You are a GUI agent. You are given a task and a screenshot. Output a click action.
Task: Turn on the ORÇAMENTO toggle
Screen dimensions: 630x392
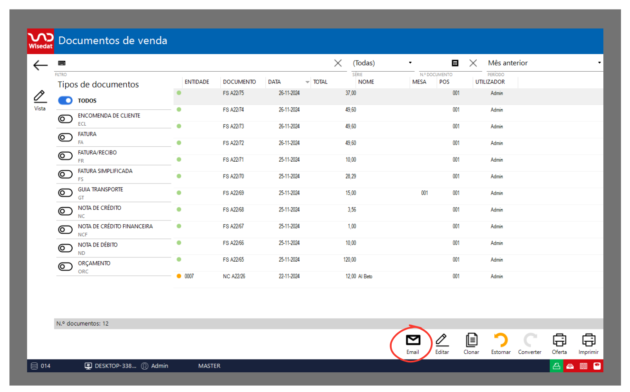pos(65,266)
